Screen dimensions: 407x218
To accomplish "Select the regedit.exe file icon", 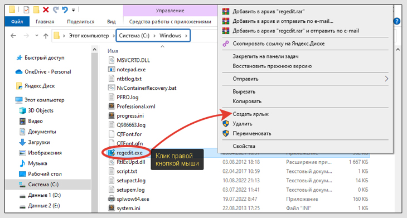I will pyautogui.click(x=112, y=153).
